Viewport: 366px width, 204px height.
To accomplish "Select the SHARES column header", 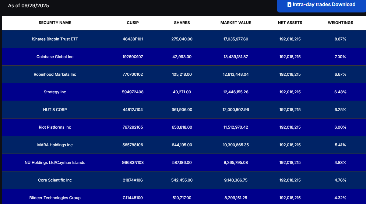I will 182,23.
